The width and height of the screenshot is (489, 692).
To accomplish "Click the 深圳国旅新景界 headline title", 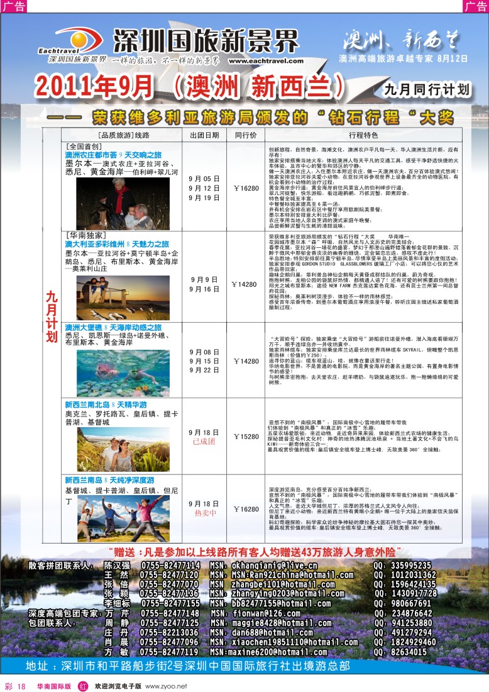I will pos(206,42).
